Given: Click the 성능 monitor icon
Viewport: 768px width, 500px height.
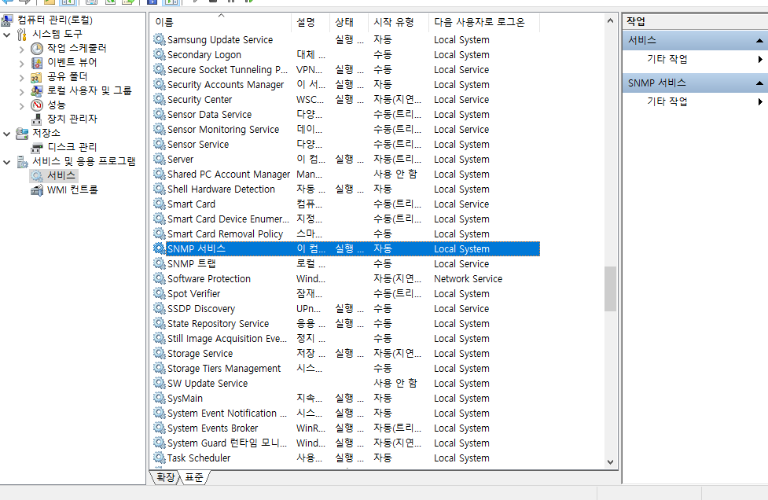Looking at the screenshot, I should (x=37, y=105).
